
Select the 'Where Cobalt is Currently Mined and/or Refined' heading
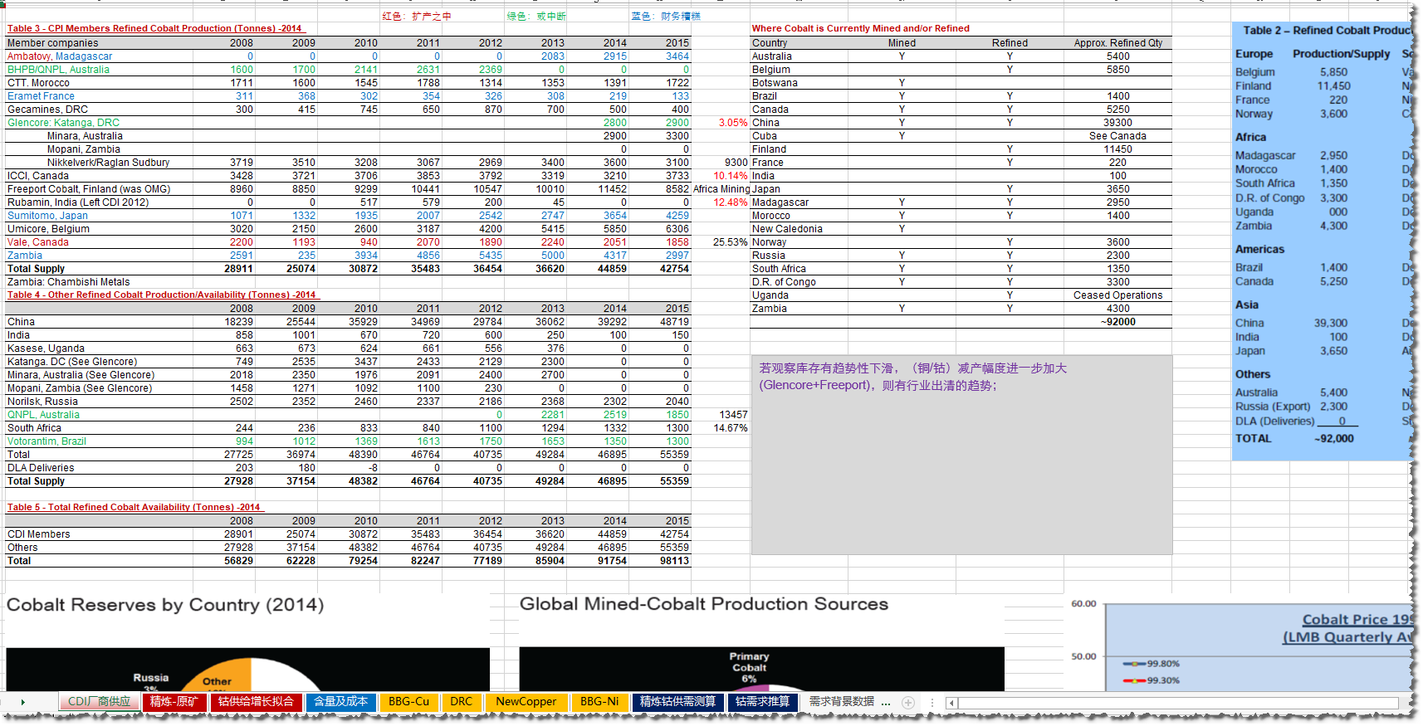tap(861, 28)
